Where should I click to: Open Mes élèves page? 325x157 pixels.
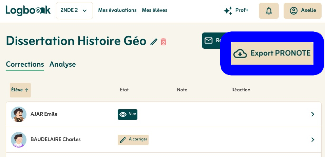[x=155, y=10]
